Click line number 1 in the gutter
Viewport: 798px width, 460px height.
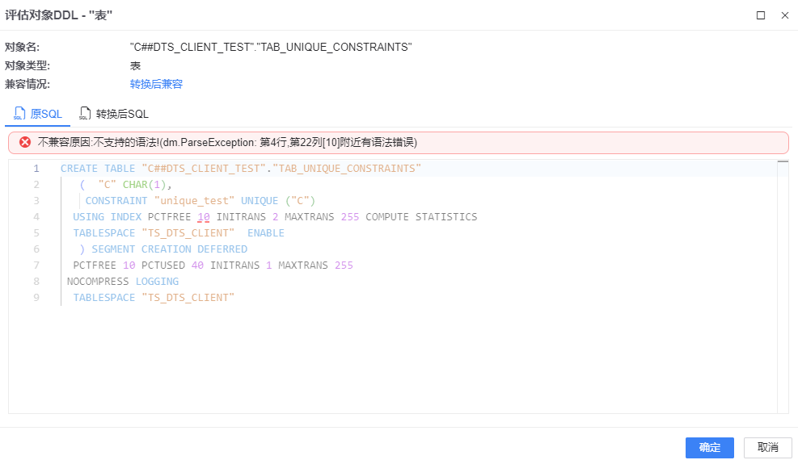pos(36,169)
